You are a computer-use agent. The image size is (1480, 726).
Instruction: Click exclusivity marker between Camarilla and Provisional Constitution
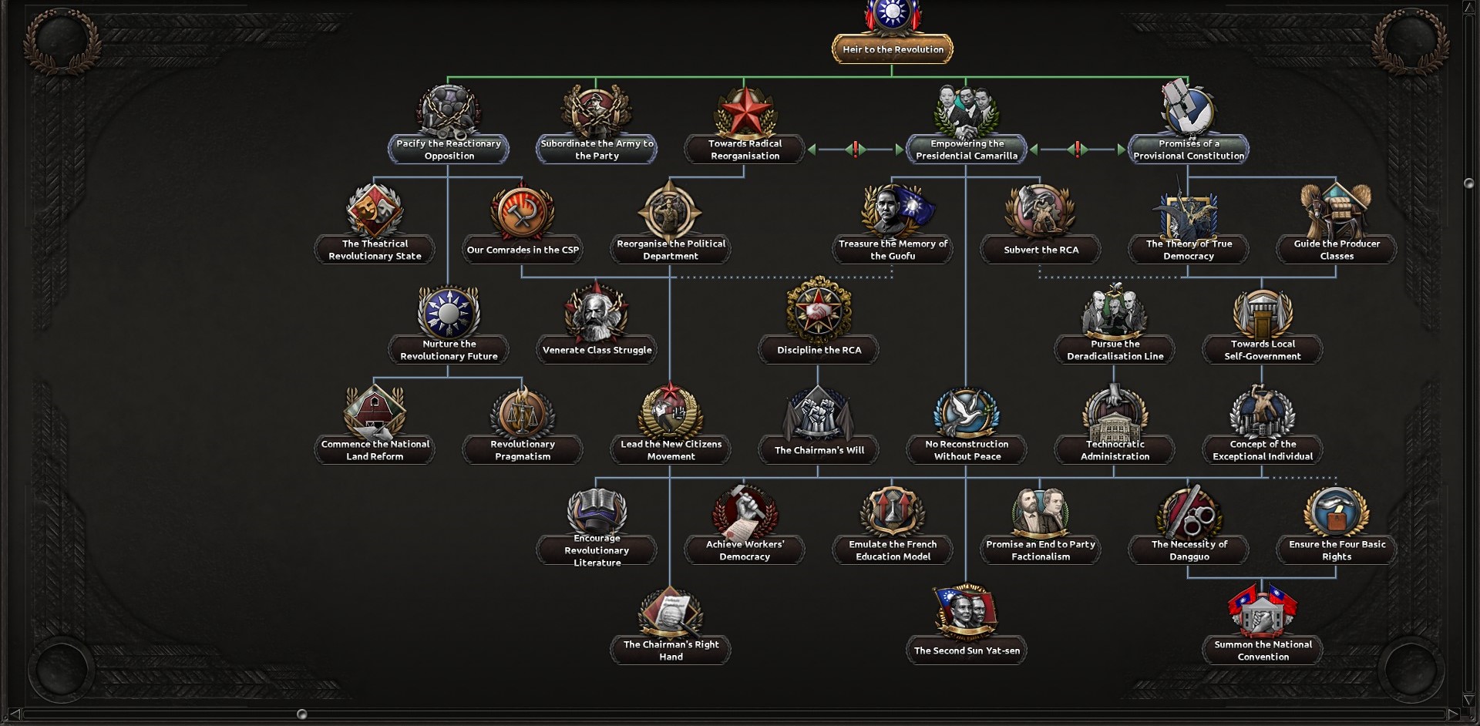coord(1078,150)
